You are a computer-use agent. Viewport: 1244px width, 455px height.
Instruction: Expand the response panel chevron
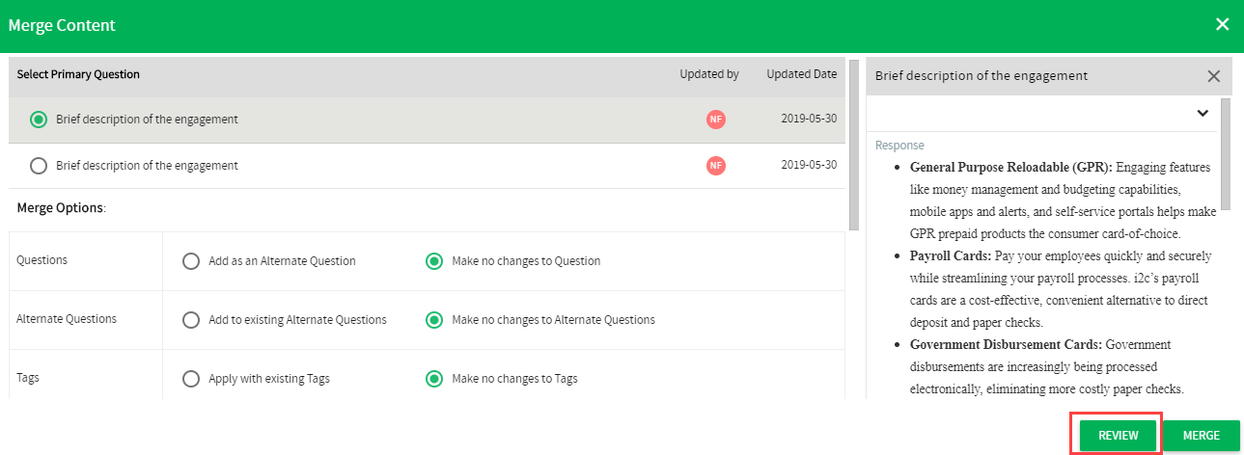point(1203,113)
